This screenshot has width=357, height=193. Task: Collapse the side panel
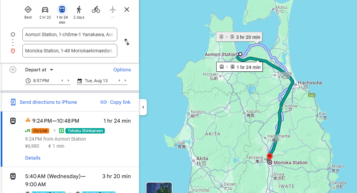(x=143, y=107)
